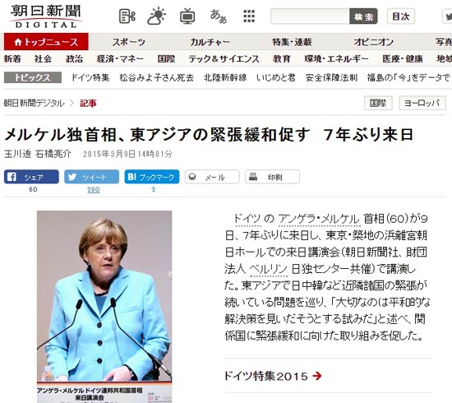Click the 検索 search button
Viewport: 452px width, 403px height.
click(363, 16)
